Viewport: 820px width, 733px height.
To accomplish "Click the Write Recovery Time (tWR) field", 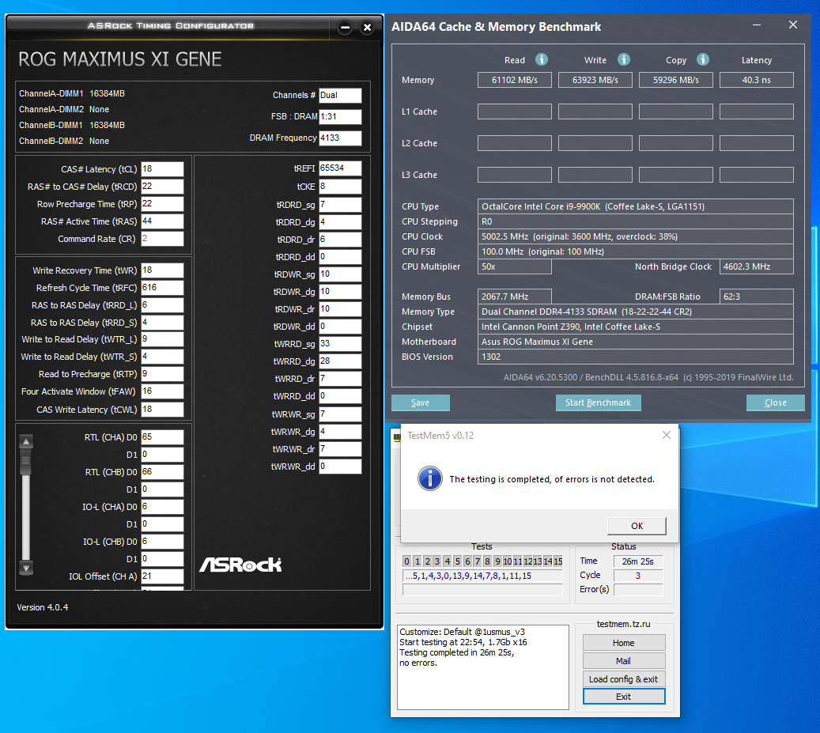I will click(x=163, y=270).
